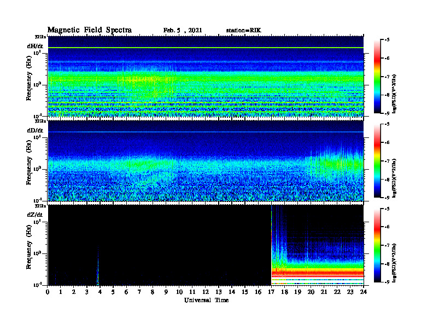Viewport: 433px width, 335px height.
Task: Click hour 13 on the Universal Time axis
Action: point(219,292)
